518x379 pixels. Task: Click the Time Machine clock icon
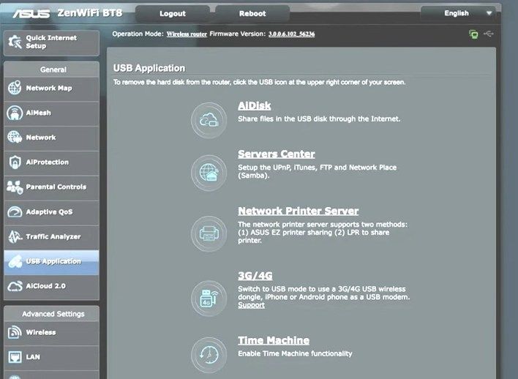[x=209, y=354]
